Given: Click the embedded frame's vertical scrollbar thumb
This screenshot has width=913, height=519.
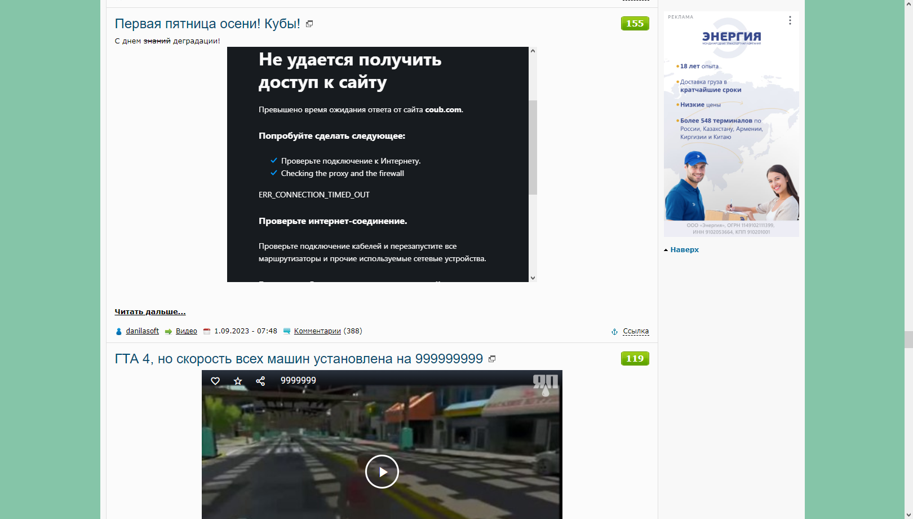Looking at the screenshot, I should point(533,147).
